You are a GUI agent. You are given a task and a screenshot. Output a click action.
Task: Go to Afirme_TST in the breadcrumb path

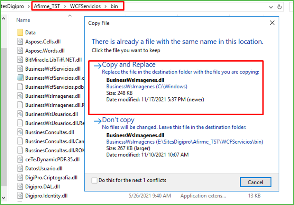[x=46, y=7]
